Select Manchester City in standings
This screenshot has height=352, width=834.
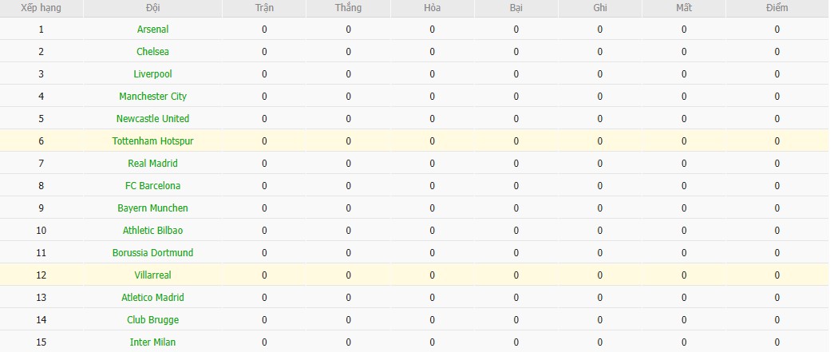(x=152, y=97)
